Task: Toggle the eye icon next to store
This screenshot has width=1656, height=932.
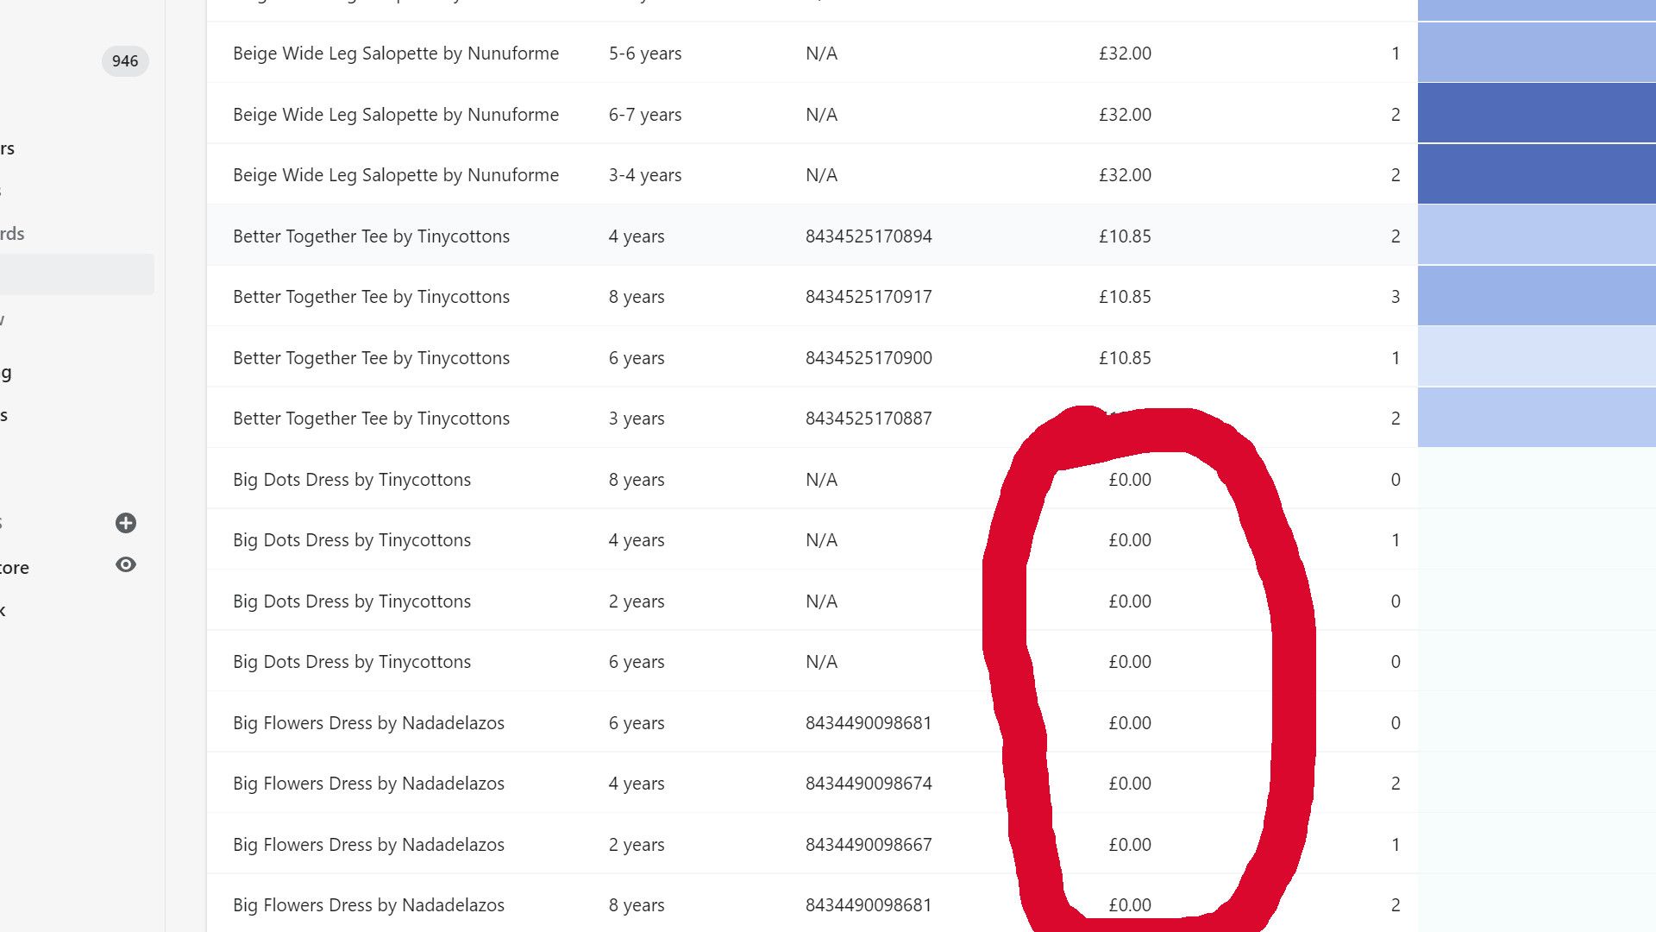Action: [x=126, y=564]
